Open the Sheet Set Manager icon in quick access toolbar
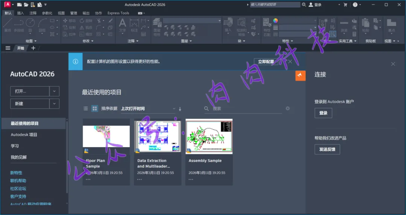The image size is (406, 215). tap(39, 5)
